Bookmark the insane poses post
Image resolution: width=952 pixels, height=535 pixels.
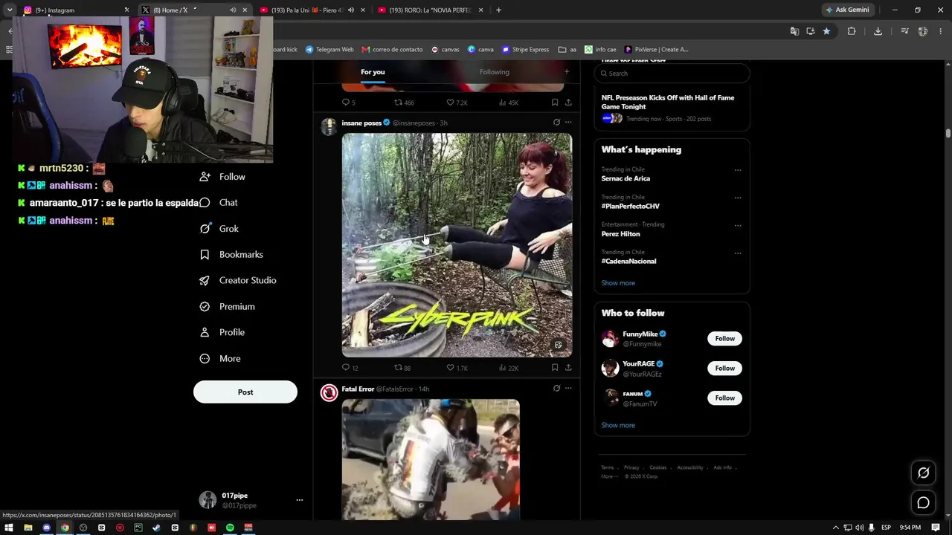coord(555,368)
